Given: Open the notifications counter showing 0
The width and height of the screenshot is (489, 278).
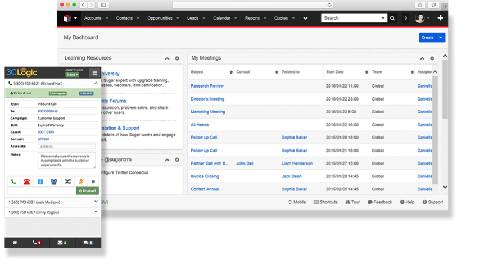Looking at the screenshot, I should click(x=405, y=19).
